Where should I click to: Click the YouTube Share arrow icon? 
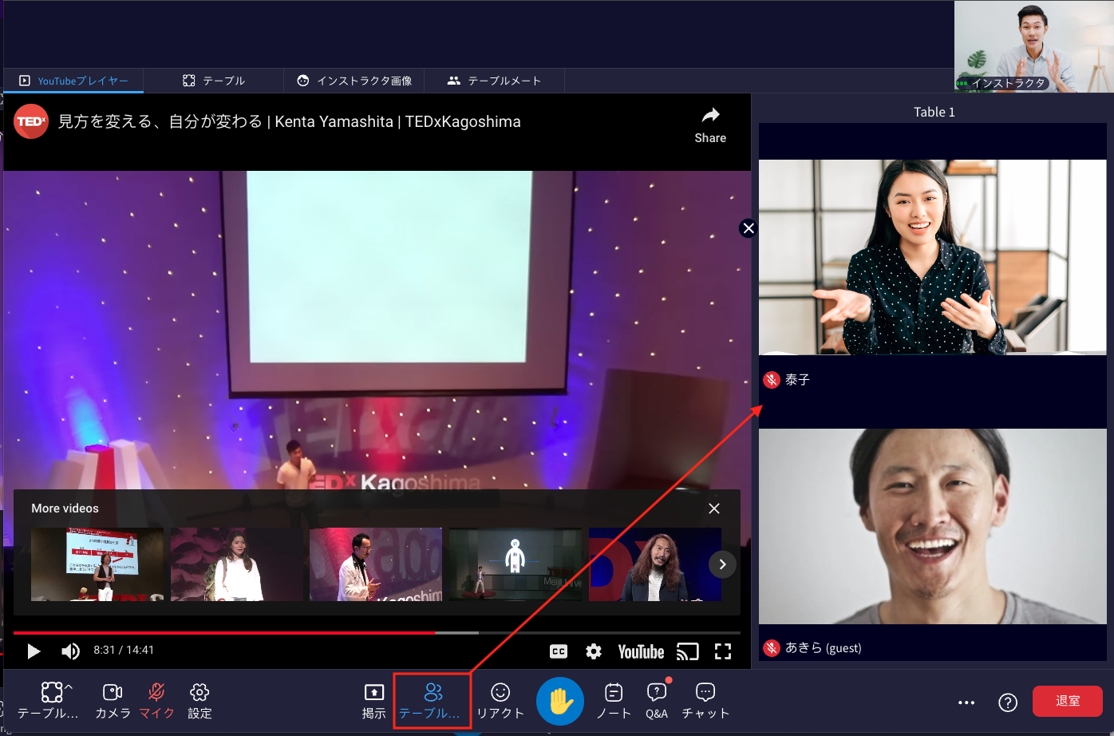point(710,115)
